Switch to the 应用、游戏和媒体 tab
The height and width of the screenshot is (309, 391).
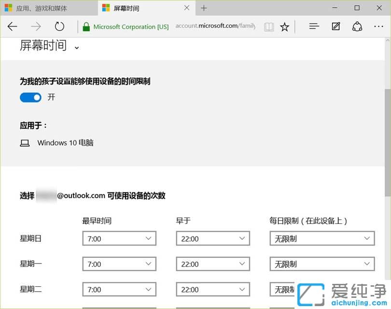click(43, 8)
